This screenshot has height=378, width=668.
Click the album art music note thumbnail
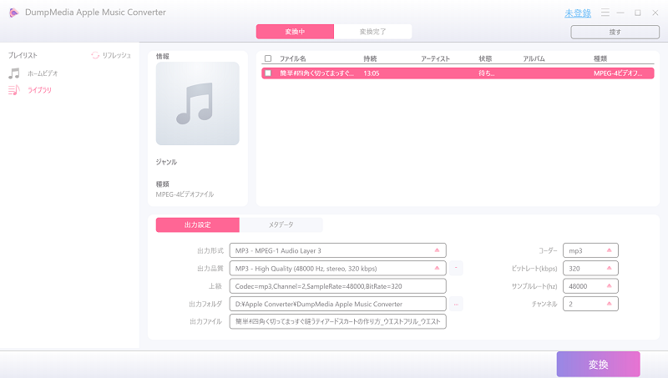(198, 103)
